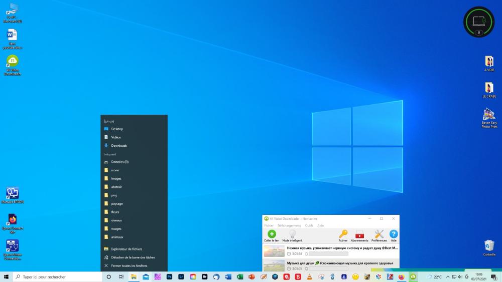Click the Photoshop icon in taskbar
The width and height of the screenshot is (502, 282).
tap(170, 276)
